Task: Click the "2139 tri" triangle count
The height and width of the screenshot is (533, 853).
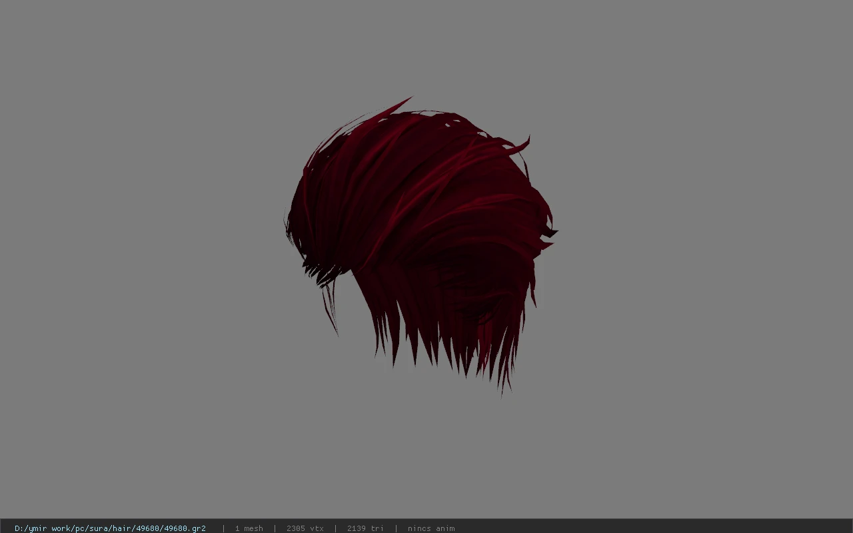Action: click(365, 528)
